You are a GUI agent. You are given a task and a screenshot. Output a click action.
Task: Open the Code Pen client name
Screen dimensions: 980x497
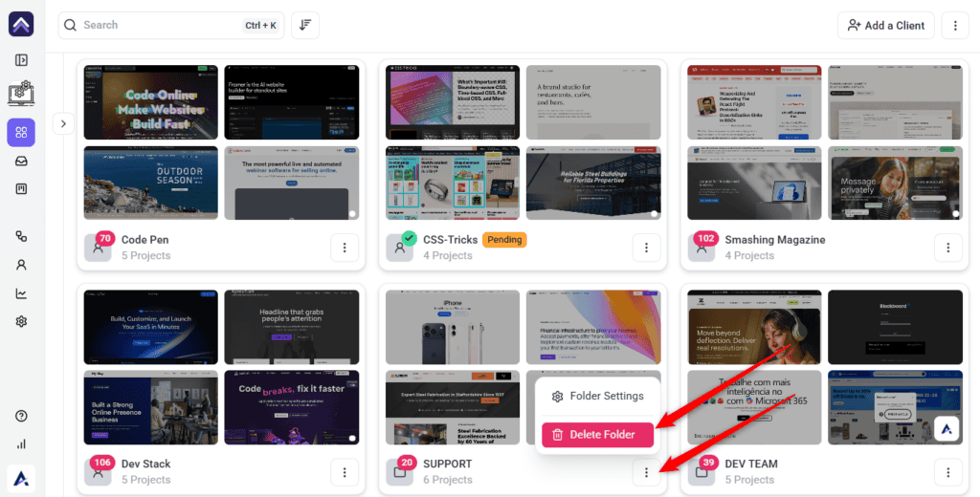click(145, 240)
